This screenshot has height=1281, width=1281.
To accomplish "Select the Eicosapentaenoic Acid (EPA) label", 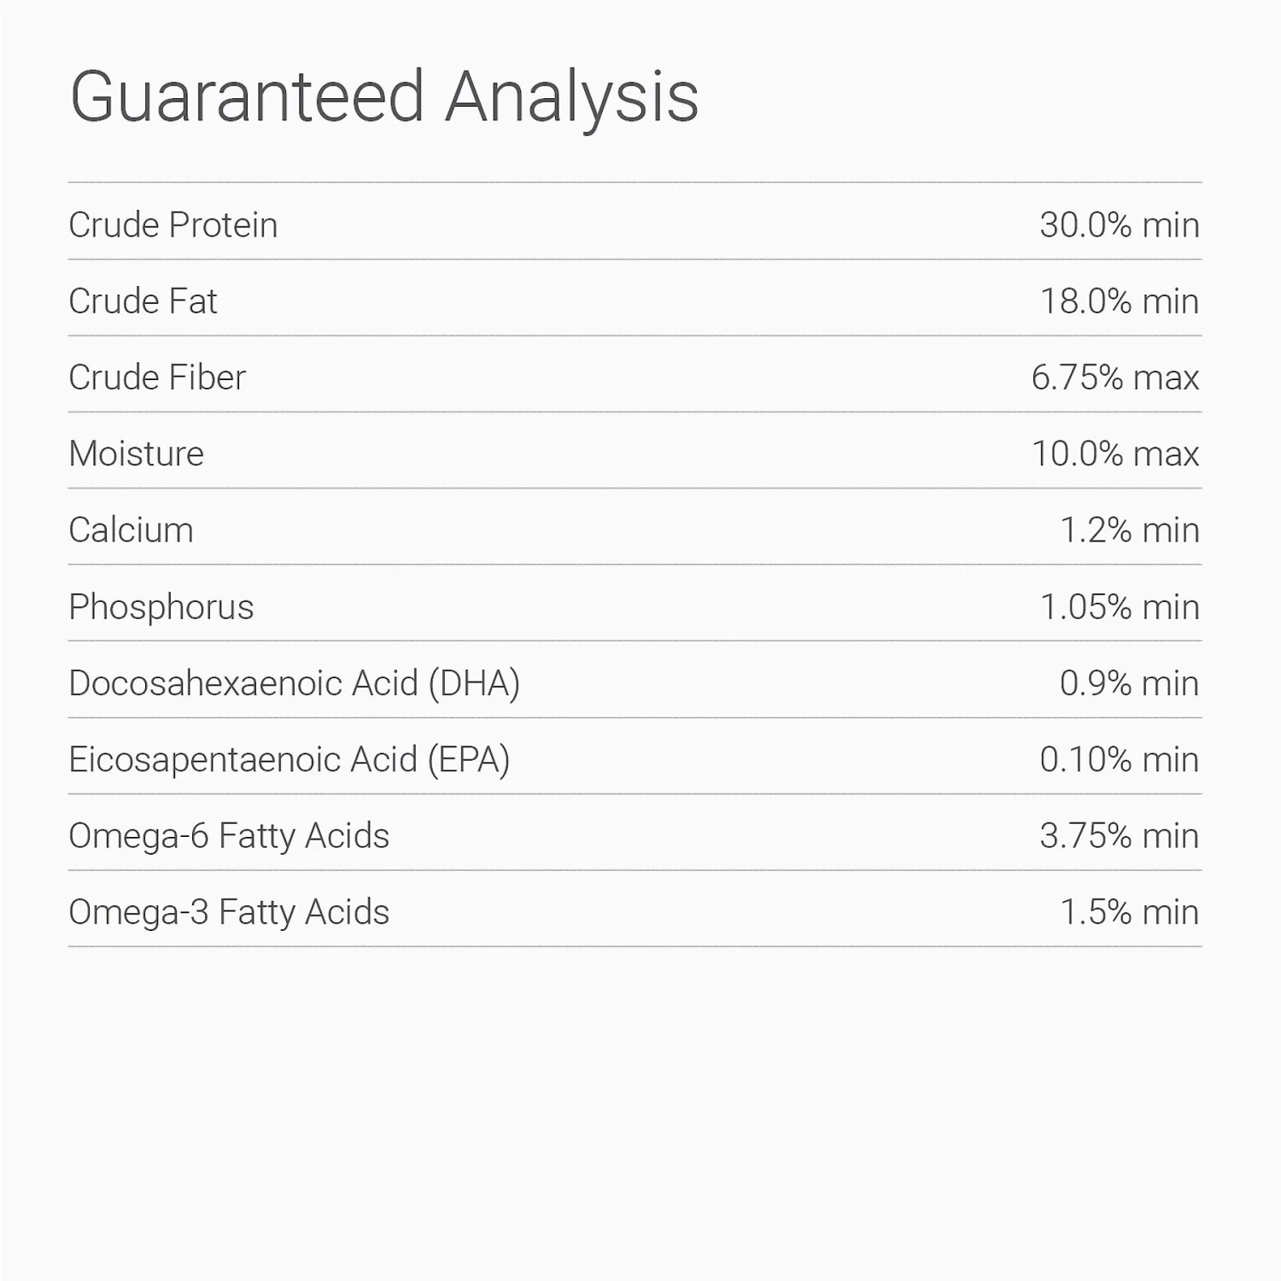I will click(x=289, y=759).
